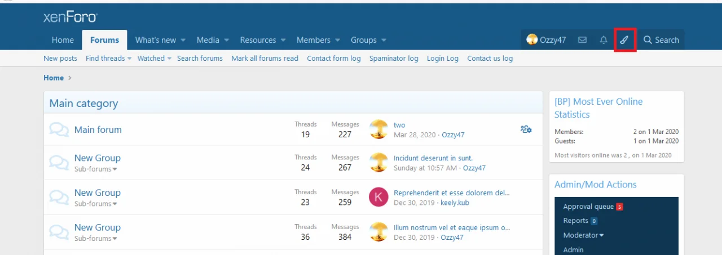The width and height of the screenshot is (722, 255).
Task: Open the Approval queue link
Action: point(588,207)
